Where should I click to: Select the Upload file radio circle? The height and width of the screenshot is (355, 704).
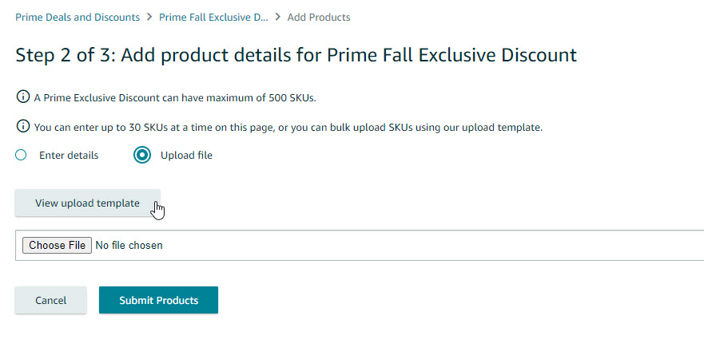pyautogui.click(x=142, y=155)
